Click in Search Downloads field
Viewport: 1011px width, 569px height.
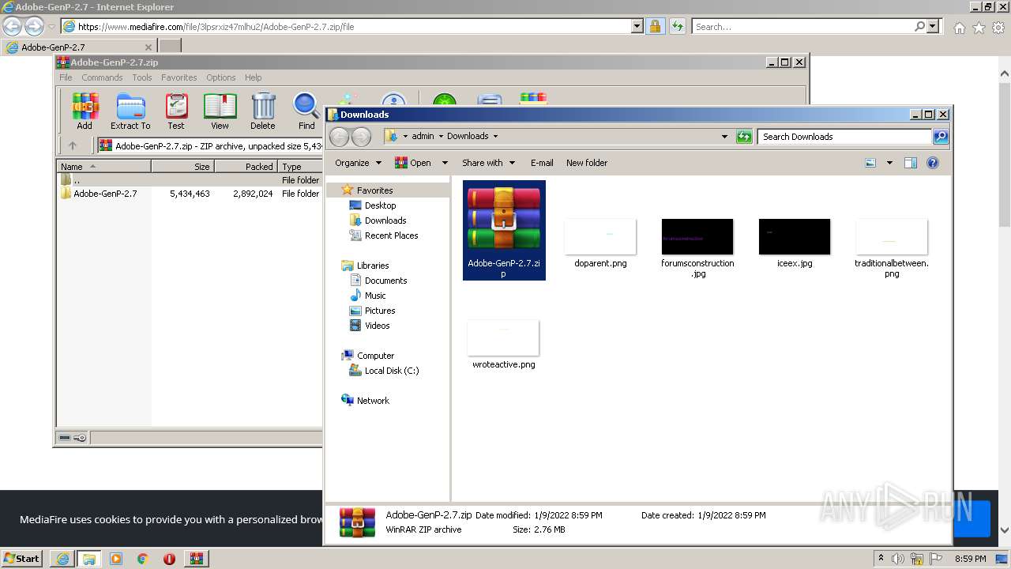point(844,137)
